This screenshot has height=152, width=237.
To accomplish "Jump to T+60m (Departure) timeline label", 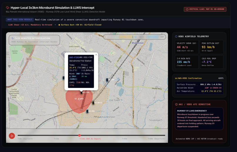I will [x=156, y=139].
